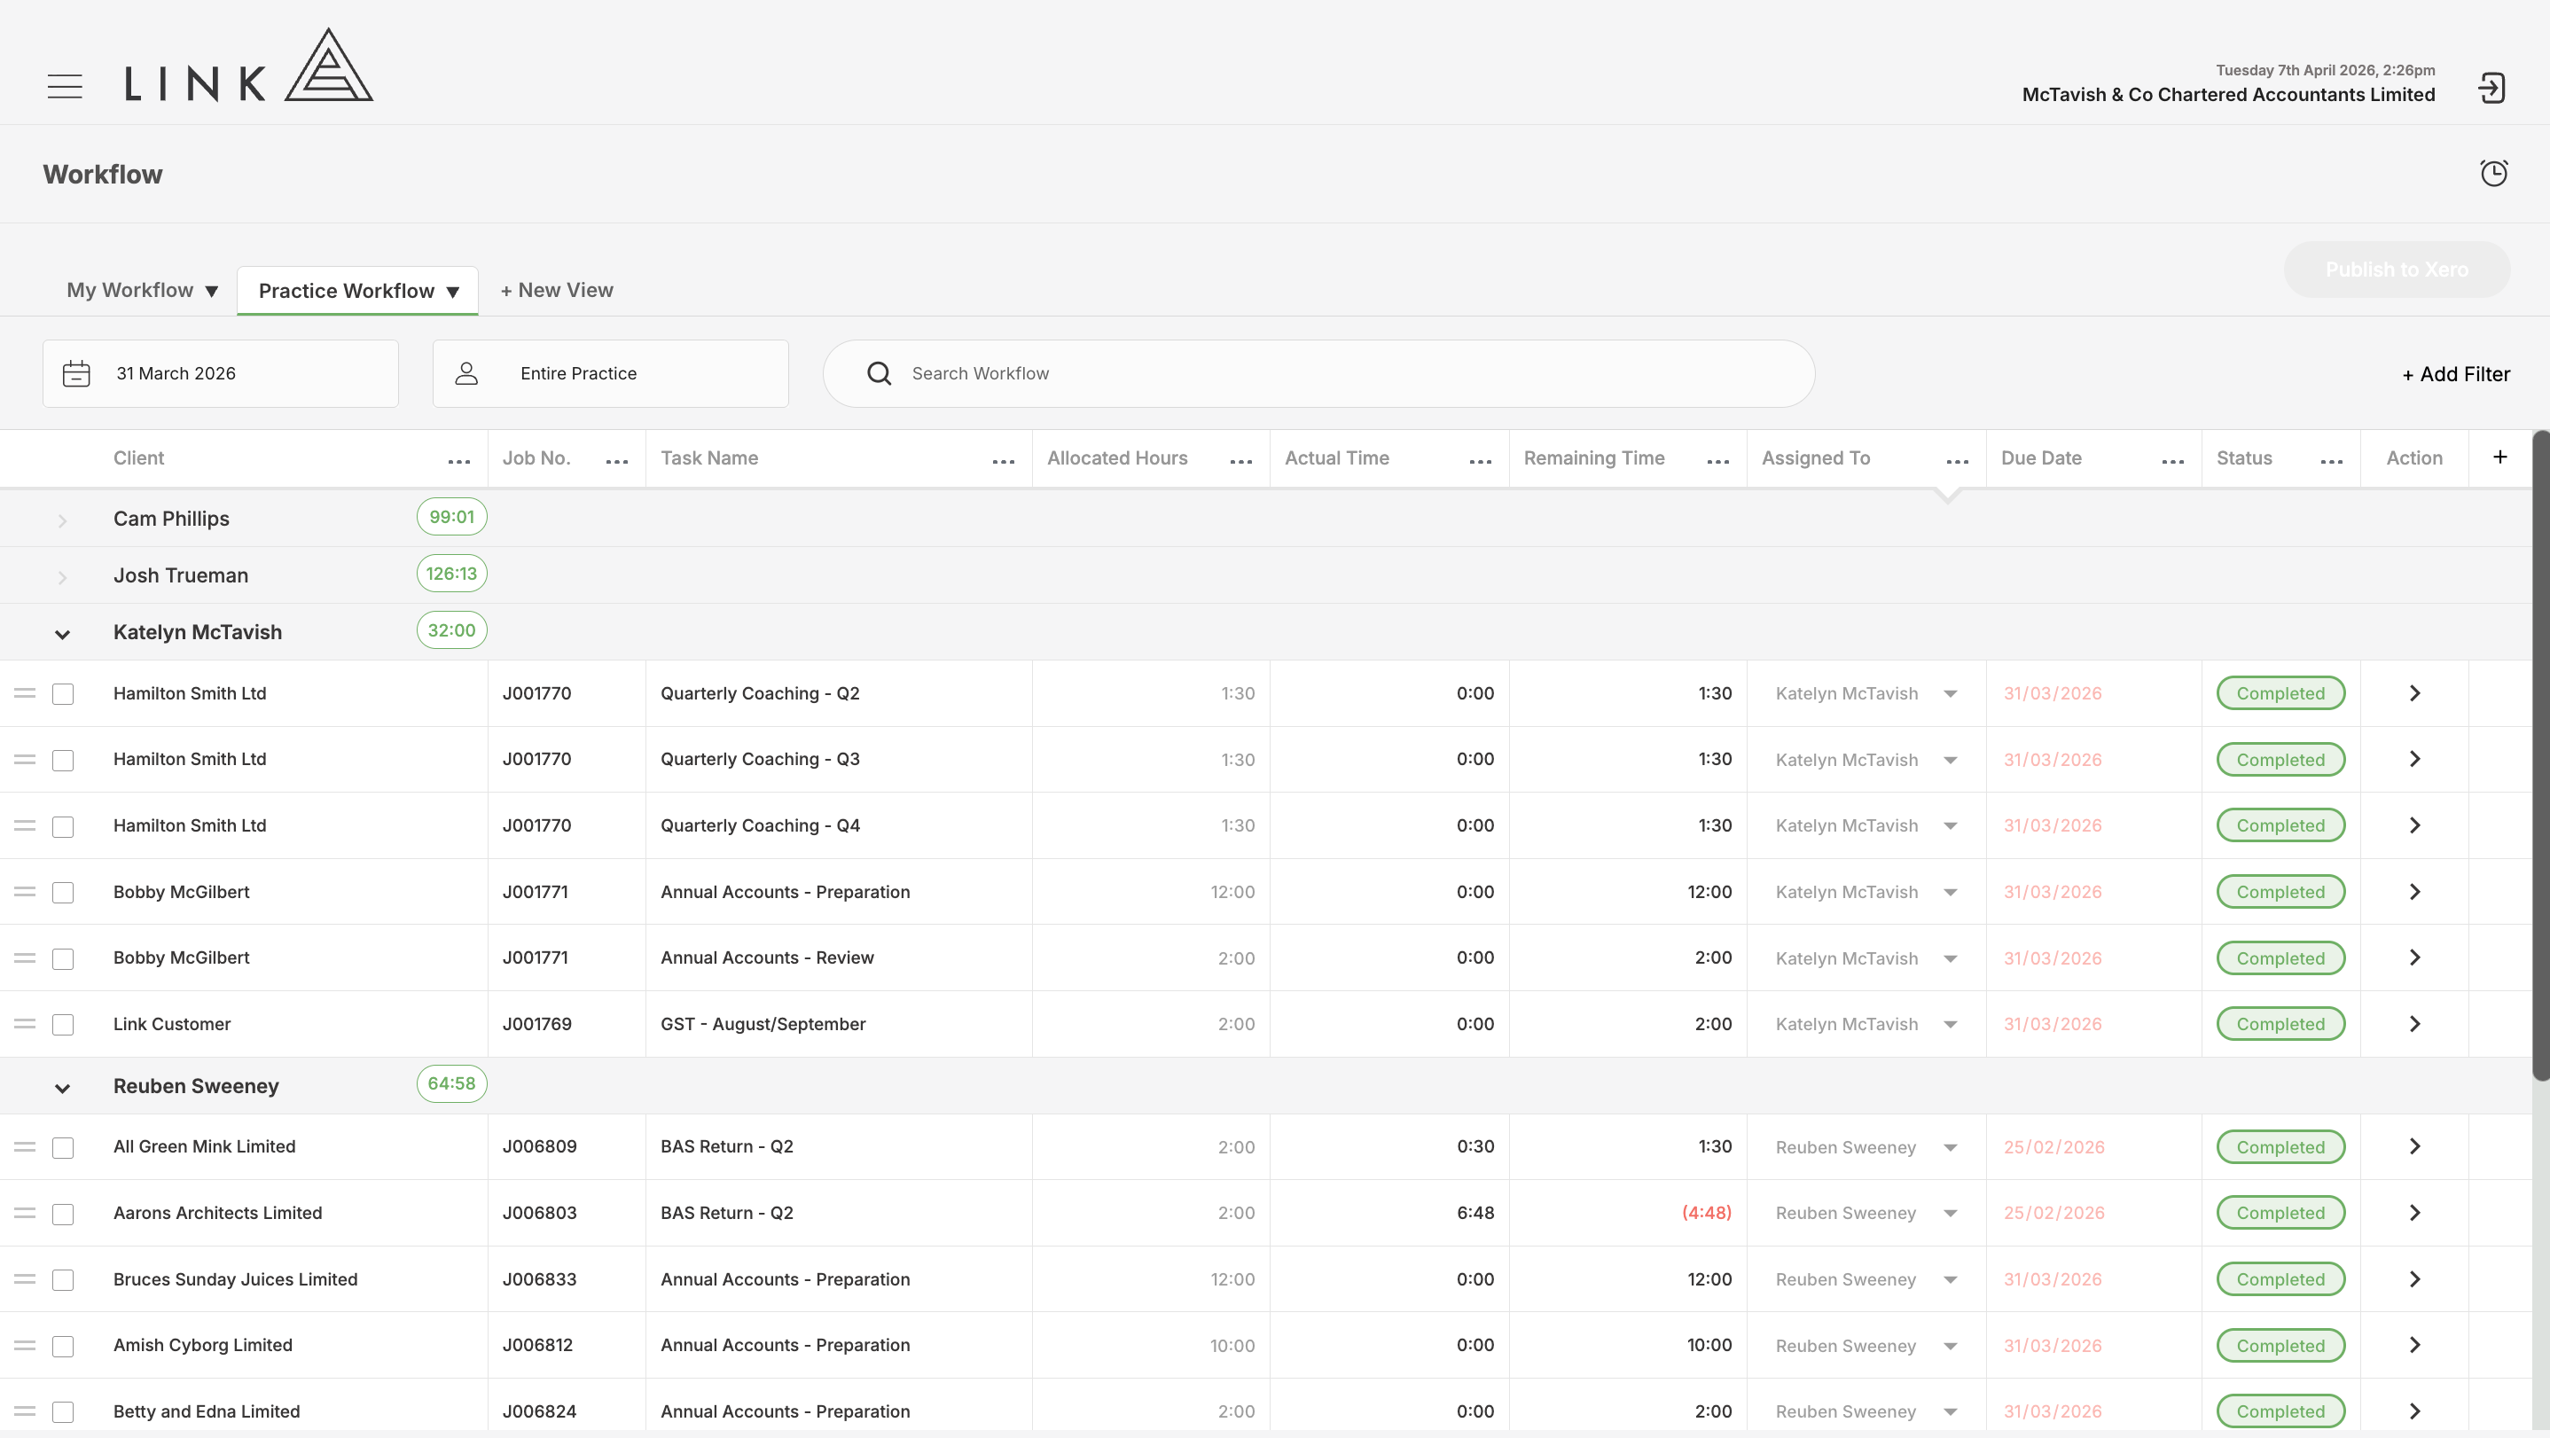The height and width of the screenshot is (1438, 2550).
Task: Expand the Cam Phillips group
Action: click(x=62, y=520)
